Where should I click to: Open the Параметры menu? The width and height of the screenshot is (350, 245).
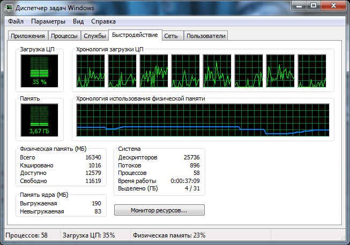point(48,21)
